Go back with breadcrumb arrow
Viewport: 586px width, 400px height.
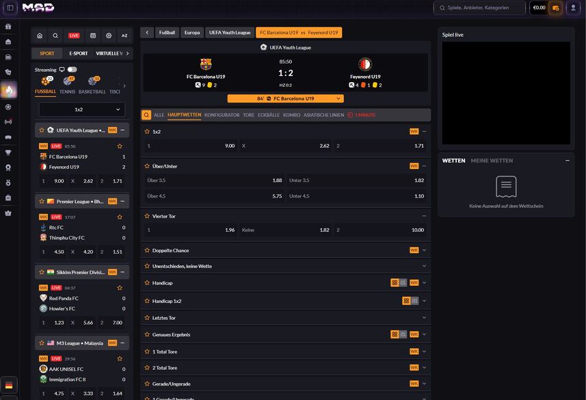(x=147, y=33)
